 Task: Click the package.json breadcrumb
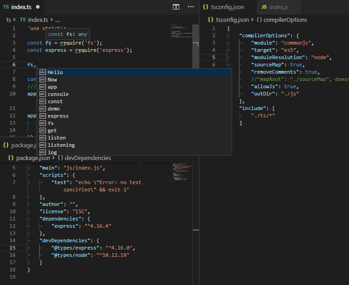pyautogui.click(x=29, y=158)
